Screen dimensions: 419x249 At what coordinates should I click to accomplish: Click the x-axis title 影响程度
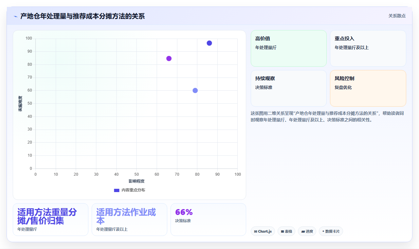137,181
